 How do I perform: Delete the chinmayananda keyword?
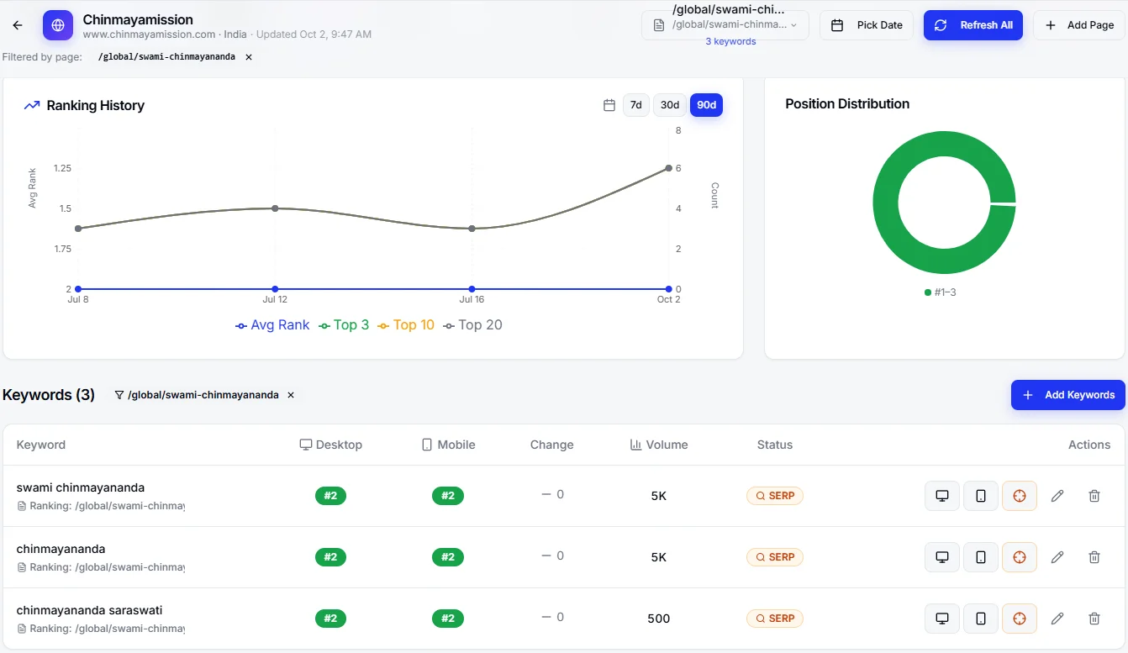[x=1094, y=557]
